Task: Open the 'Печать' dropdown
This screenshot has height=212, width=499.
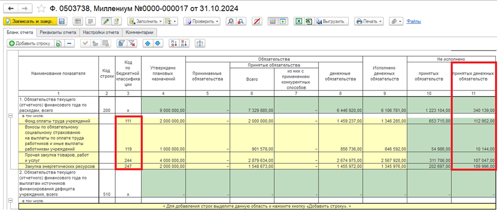Action: click(369, 21)
